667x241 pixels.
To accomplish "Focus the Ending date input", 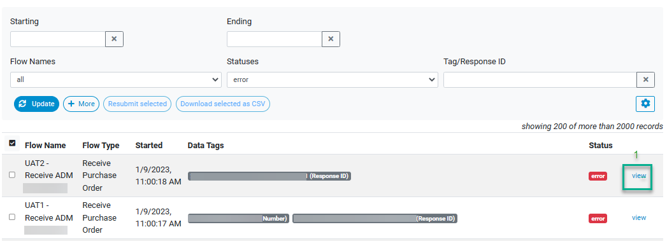I will pyautogui.click(x=275, y=39).
